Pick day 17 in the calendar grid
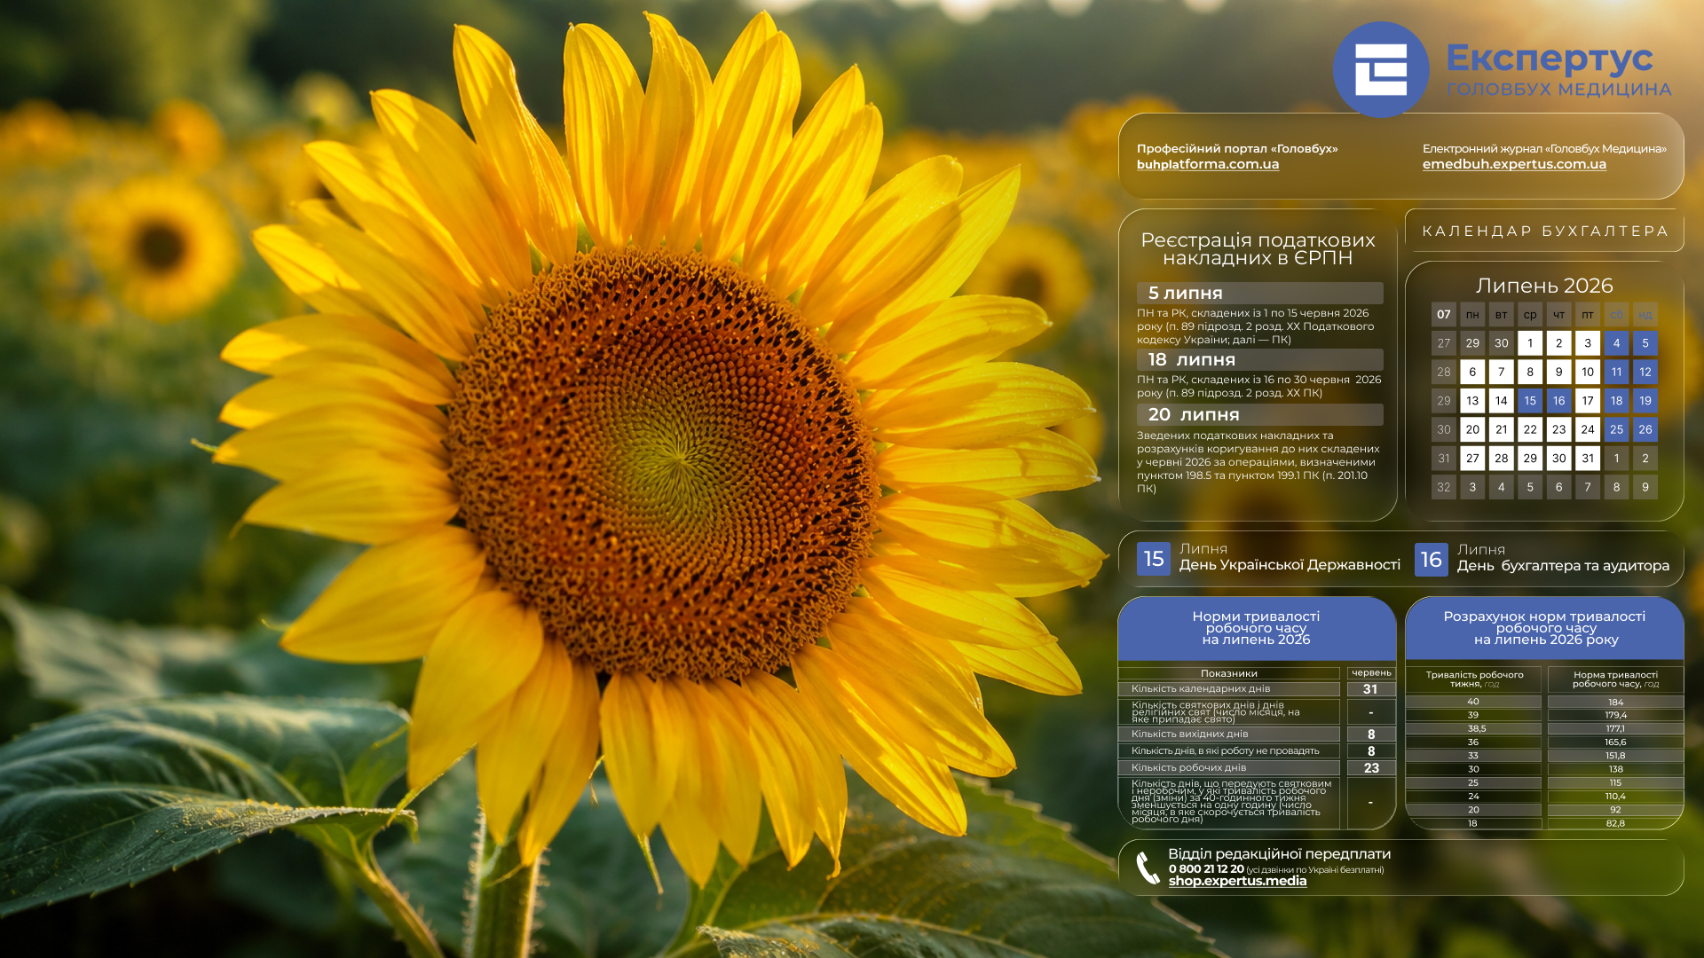This screenshot has width=1704, height=958. click(1588, 401)
